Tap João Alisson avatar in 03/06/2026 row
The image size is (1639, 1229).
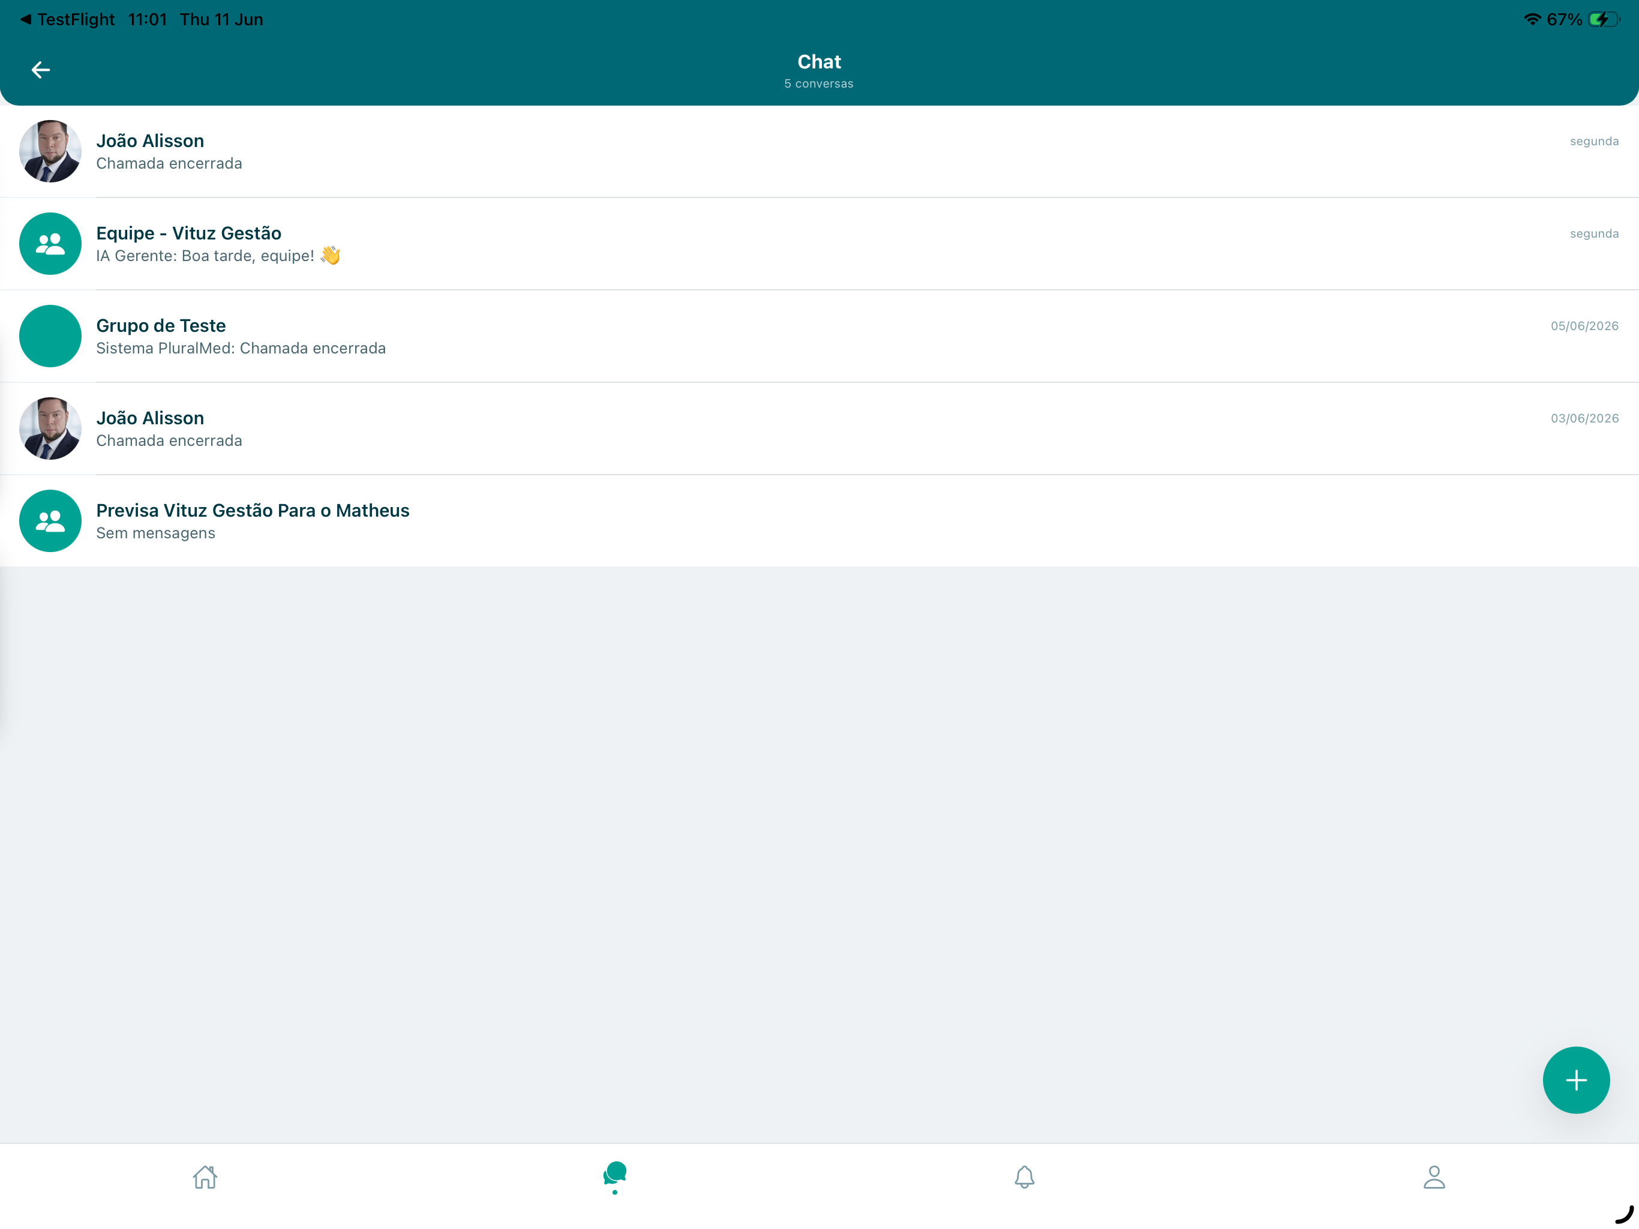(50, 428)
